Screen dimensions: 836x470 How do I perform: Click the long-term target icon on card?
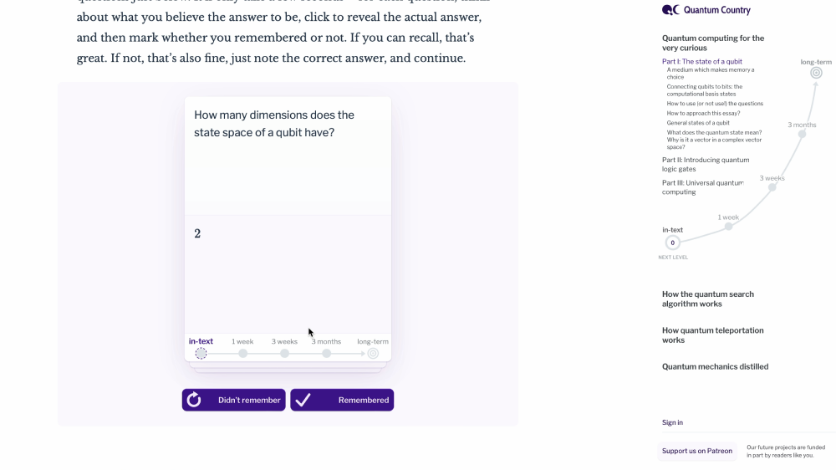point(373,354)
